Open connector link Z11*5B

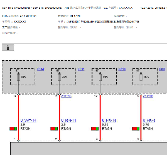tap(148, 96)
